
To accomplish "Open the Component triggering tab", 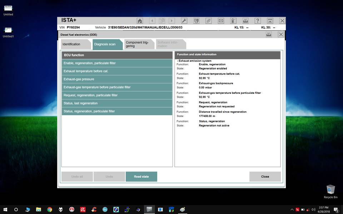I will tap(139, 44).
